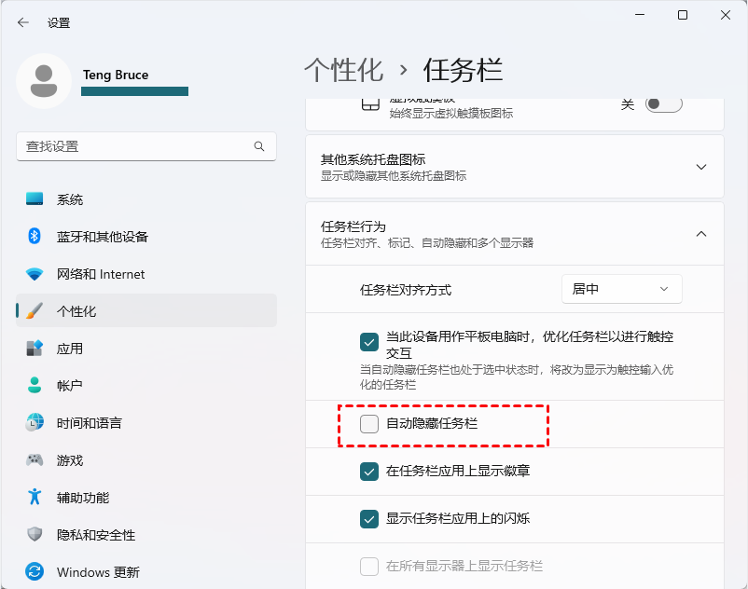Click the 查找设置 search field
This screenshot has width=748, height=589.
[x=135, y=146]
